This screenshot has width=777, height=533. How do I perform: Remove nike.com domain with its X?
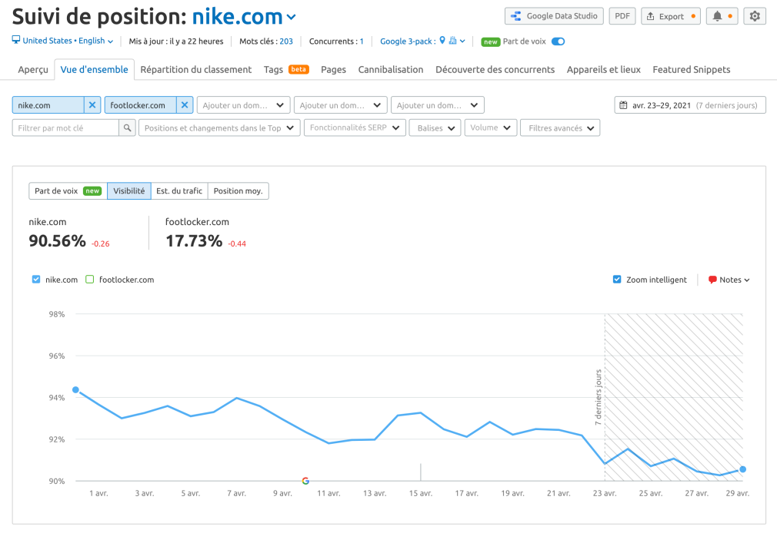(x=92, y=105)
